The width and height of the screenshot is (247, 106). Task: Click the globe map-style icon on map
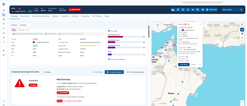coord(242,34)
